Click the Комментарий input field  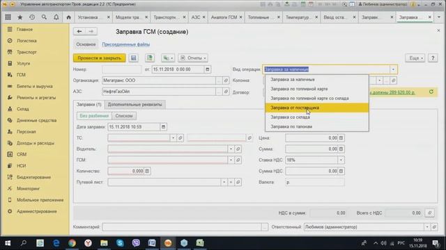(182, 227)
